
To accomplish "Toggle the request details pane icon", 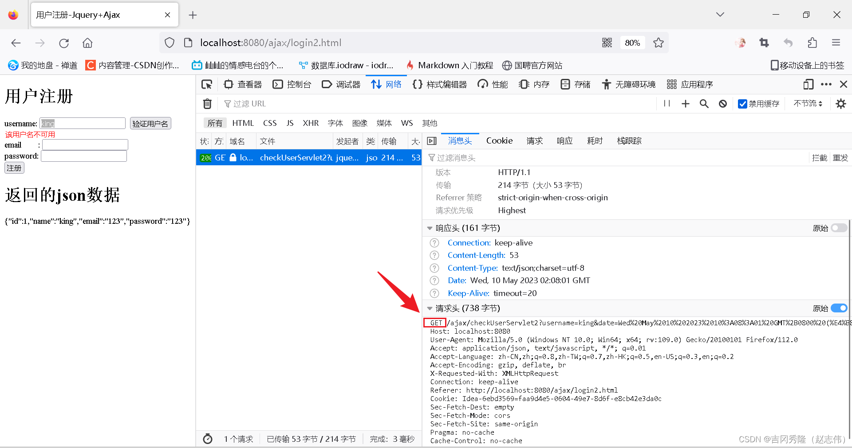I will [x=431, y=141].
